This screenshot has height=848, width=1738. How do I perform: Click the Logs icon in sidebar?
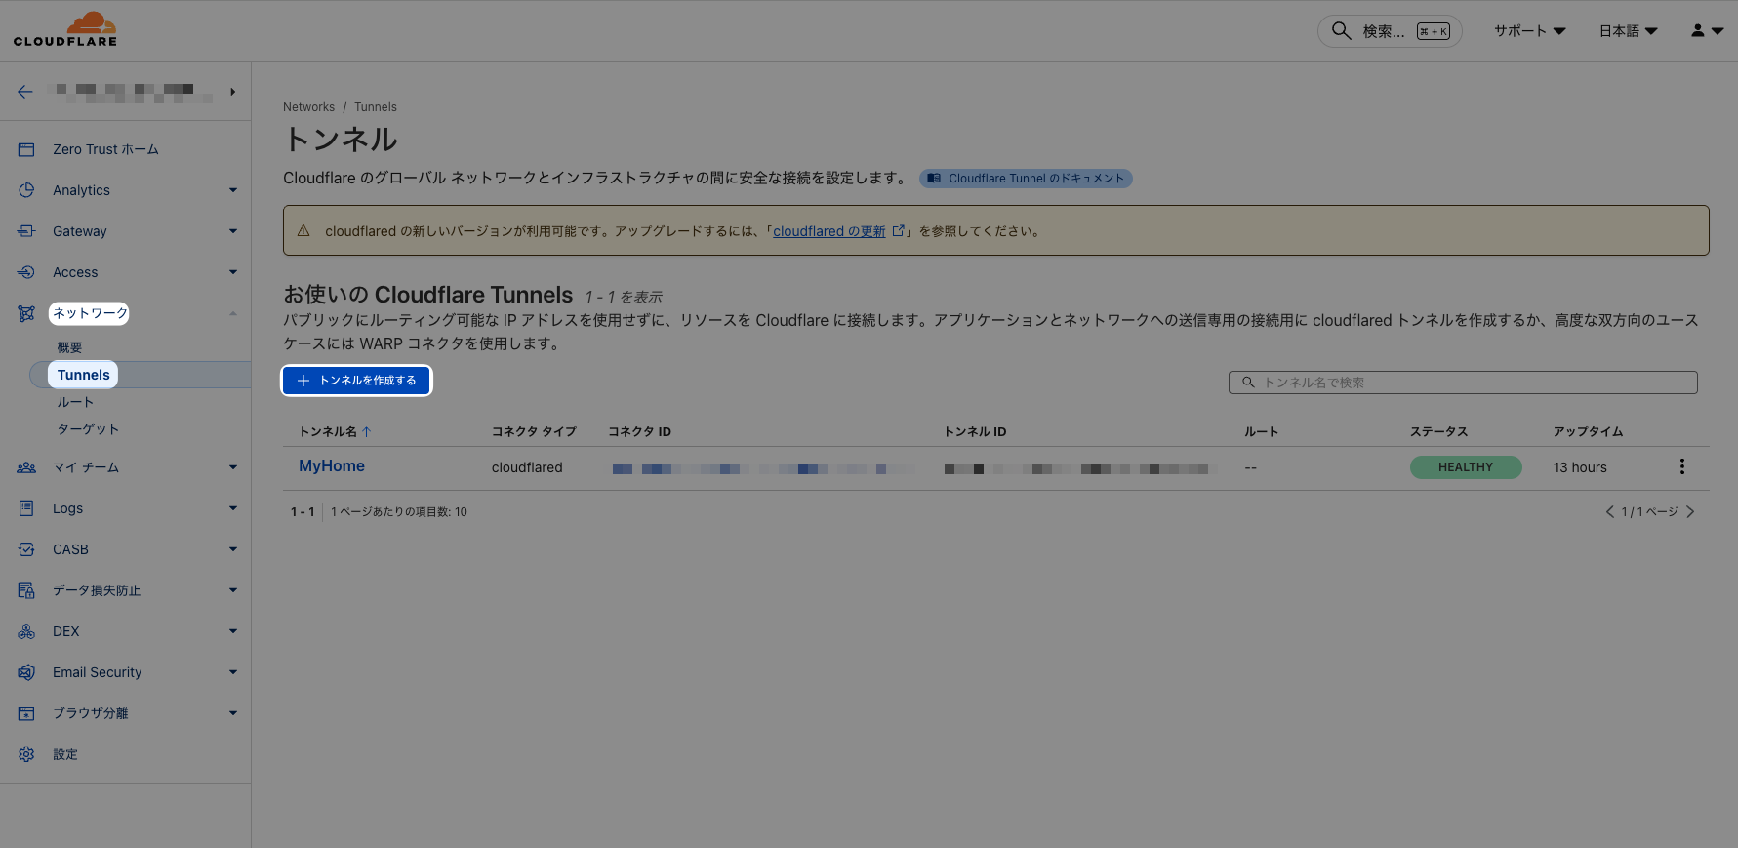pyautogui.click(x=26, y=508)
